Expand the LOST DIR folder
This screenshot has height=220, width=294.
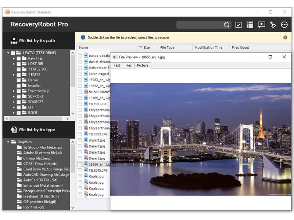pos(14,64)
